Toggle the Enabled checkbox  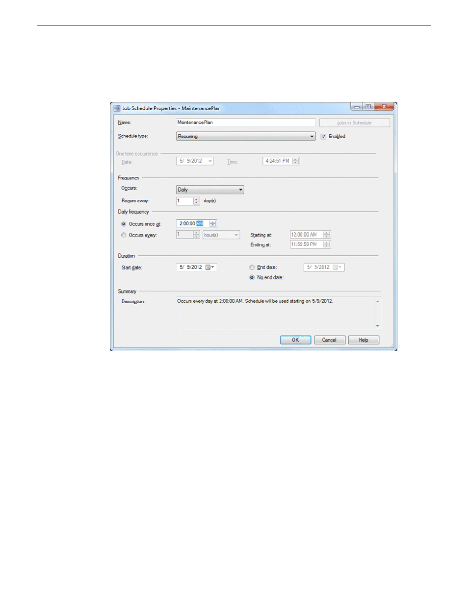pos(323,137)
